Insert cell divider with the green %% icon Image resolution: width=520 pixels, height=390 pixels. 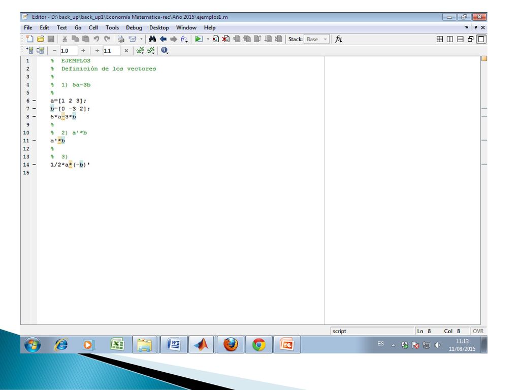coord(140,50)
